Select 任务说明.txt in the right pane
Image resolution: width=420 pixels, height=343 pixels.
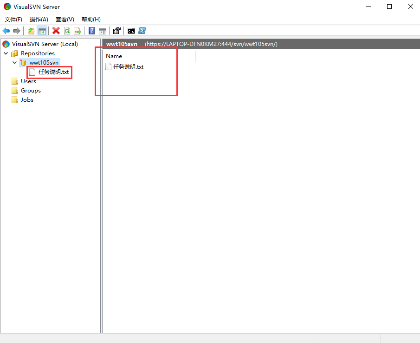tap(128, 67)
